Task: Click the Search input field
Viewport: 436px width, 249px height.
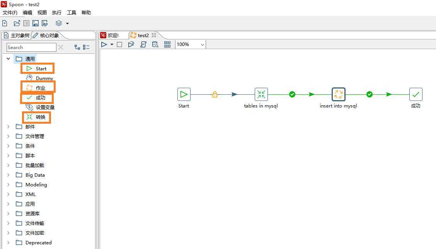Action: 31,48
